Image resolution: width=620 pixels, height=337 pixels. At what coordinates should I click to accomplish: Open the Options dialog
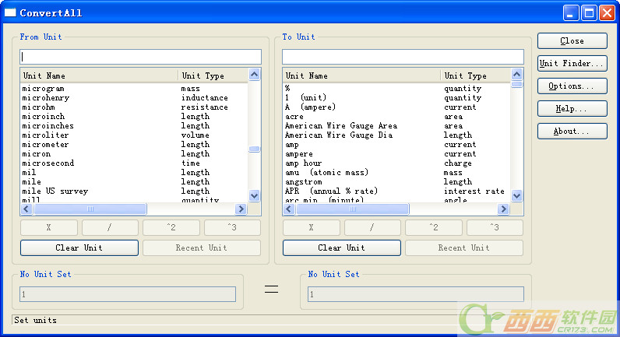click(572, 86)
